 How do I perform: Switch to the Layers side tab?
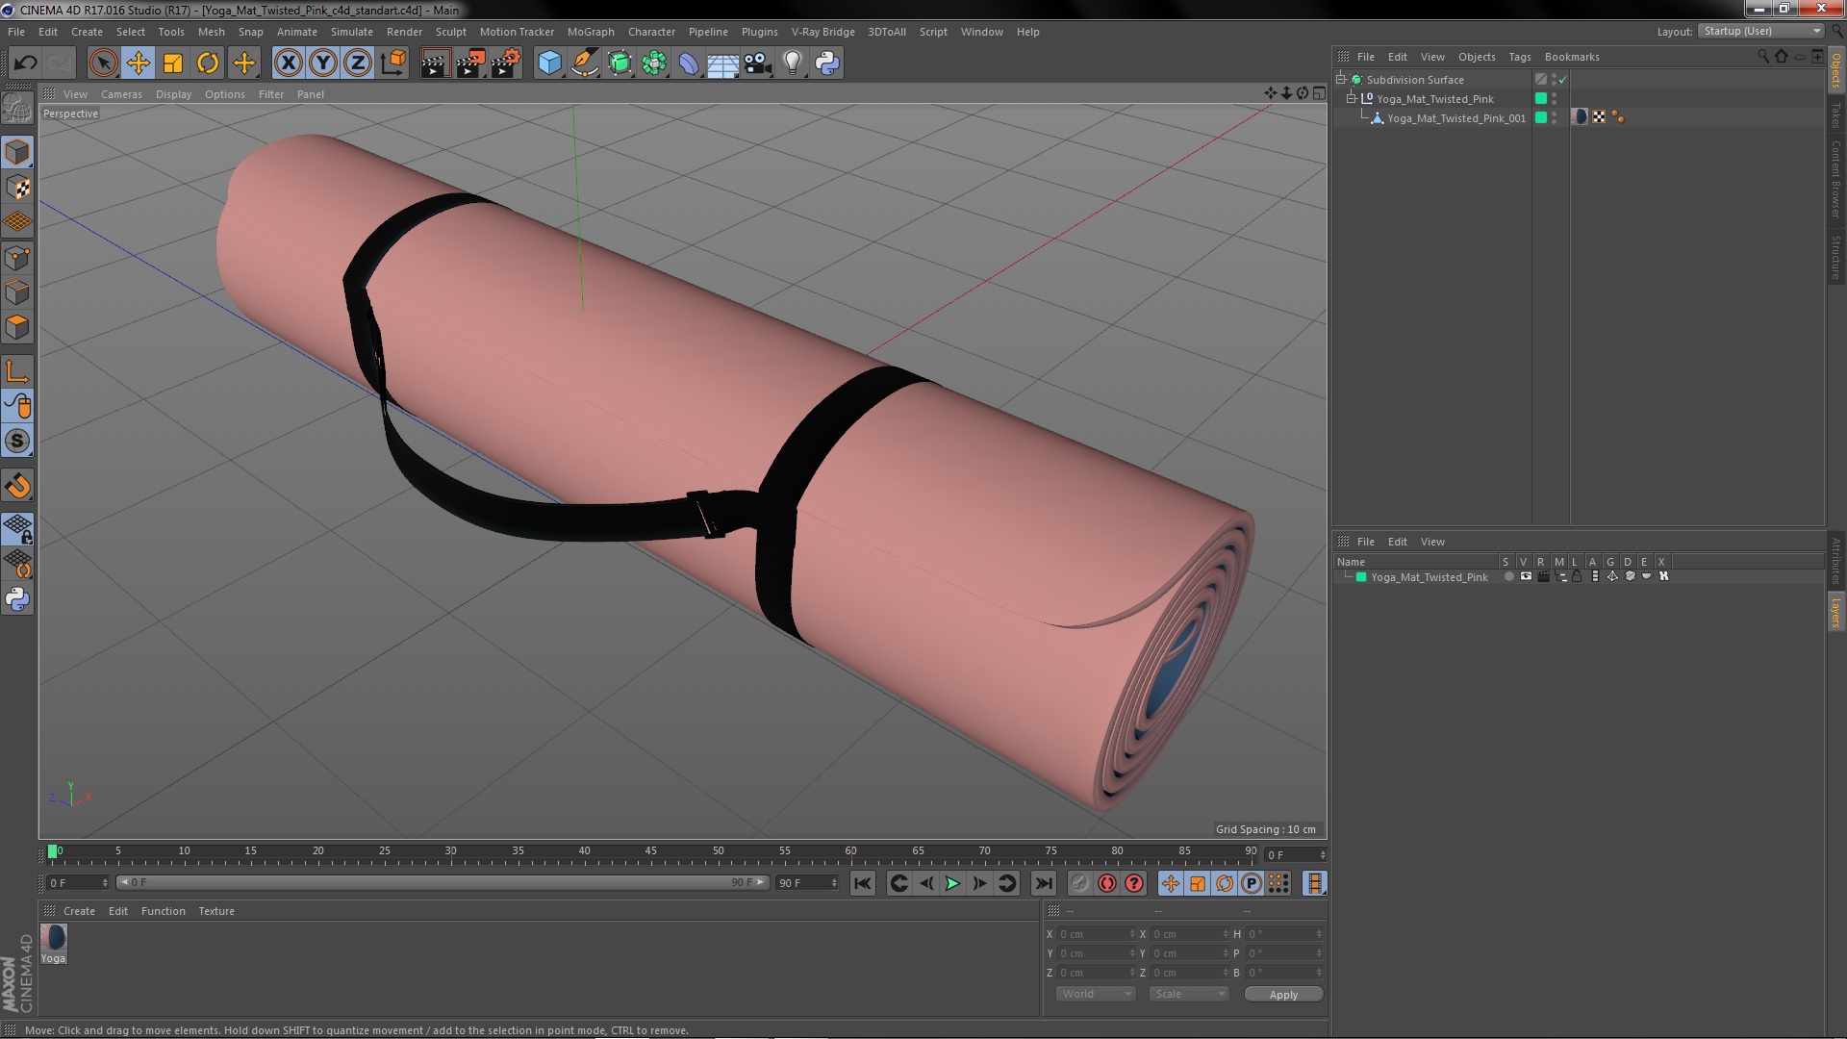tap(1835, 612)
